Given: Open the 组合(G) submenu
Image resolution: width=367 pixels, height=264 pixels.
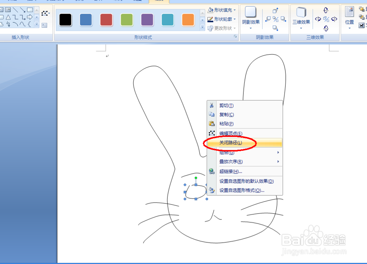Looking at the screenshot, I should (244, 152).
